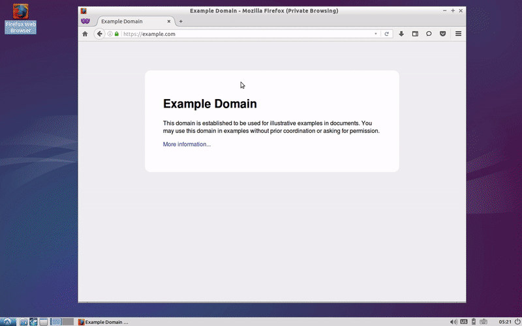Save page to Pocket
This screenshot has height=326, width=522.
point(443,34)
